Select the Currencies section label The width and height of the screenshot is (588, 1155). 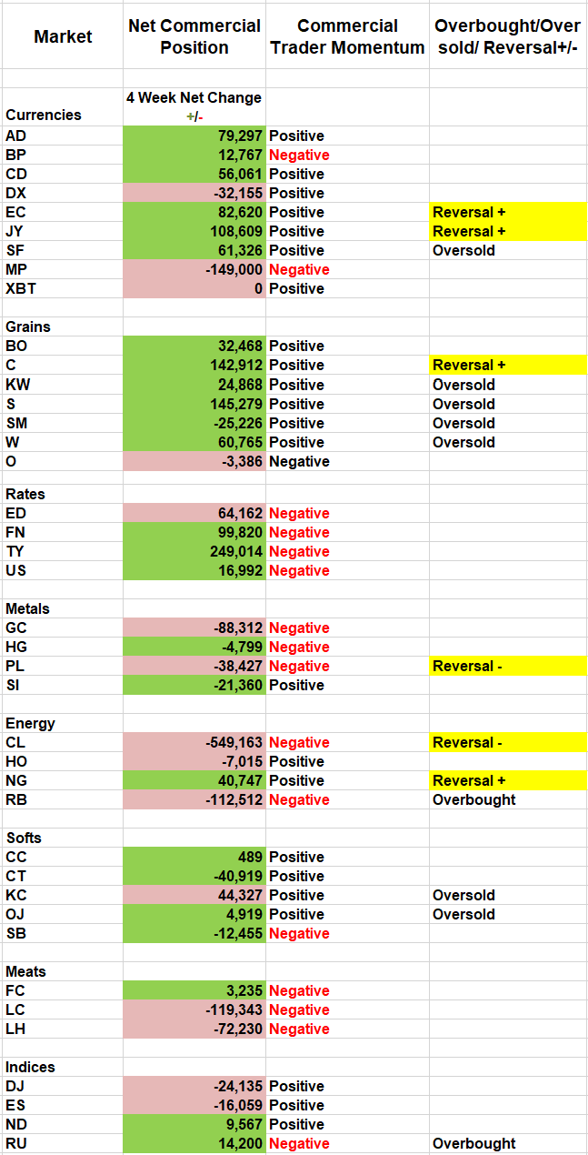tap(44, 115)
